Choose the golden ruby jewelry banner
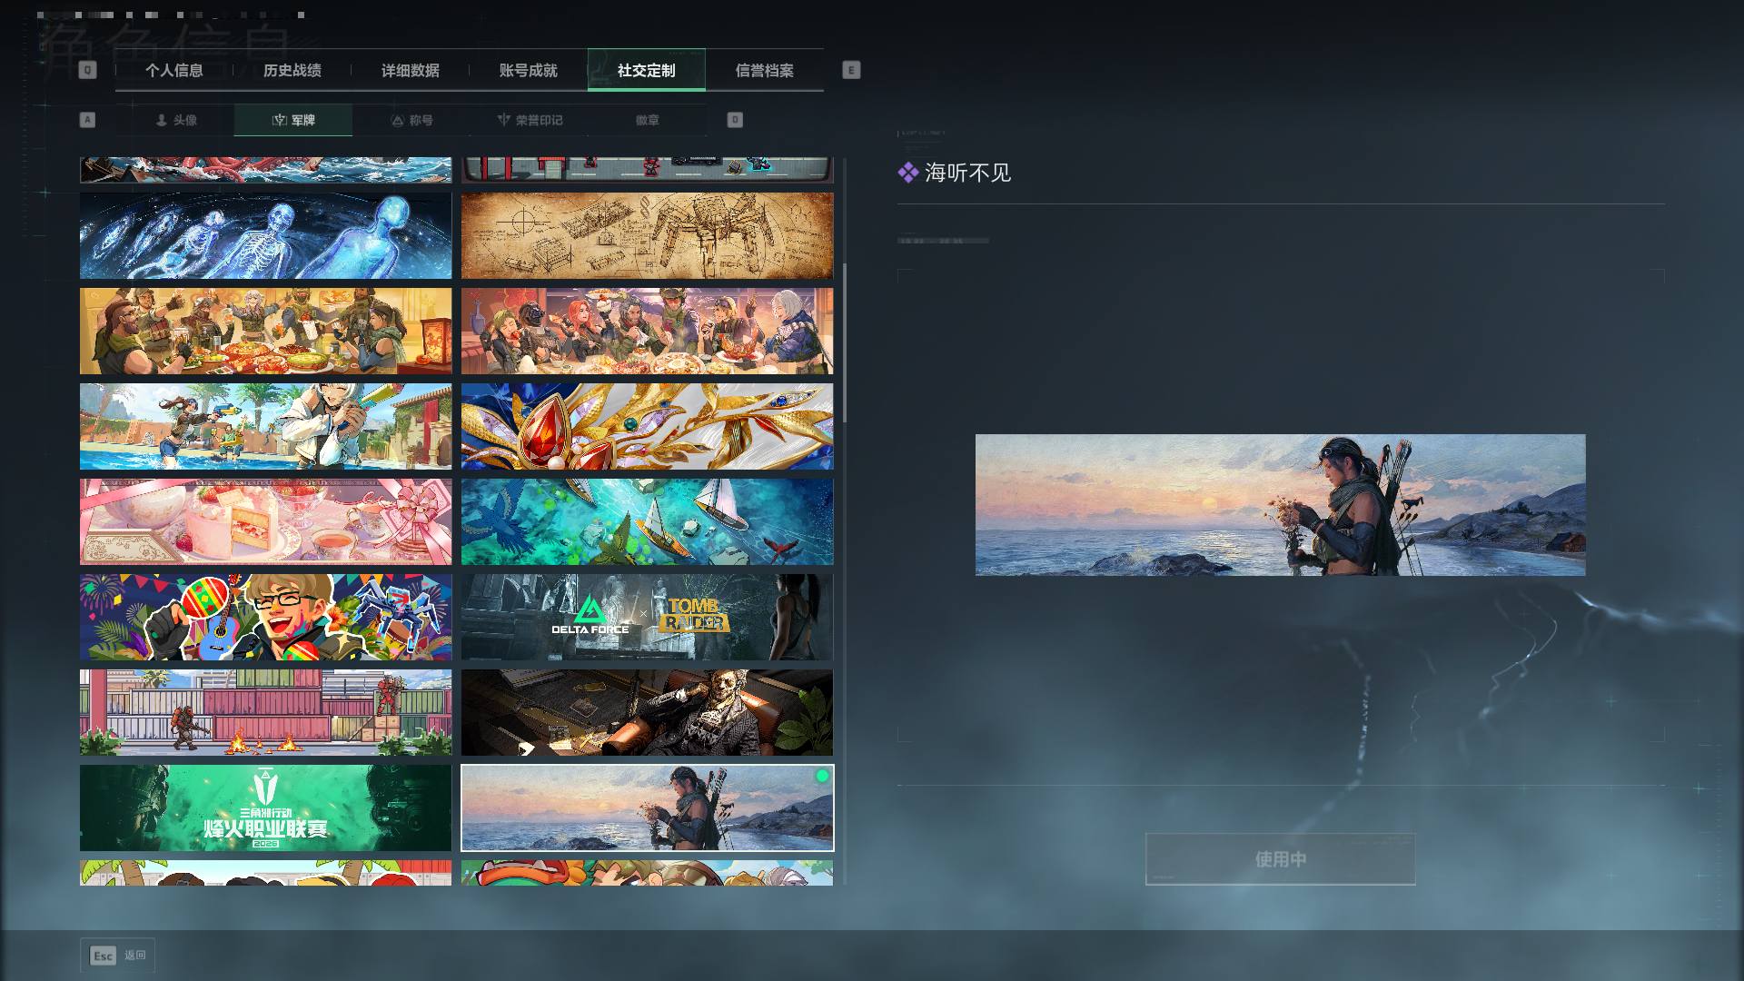This screenshot has height=981, width=1744. [x=647, y=426]
